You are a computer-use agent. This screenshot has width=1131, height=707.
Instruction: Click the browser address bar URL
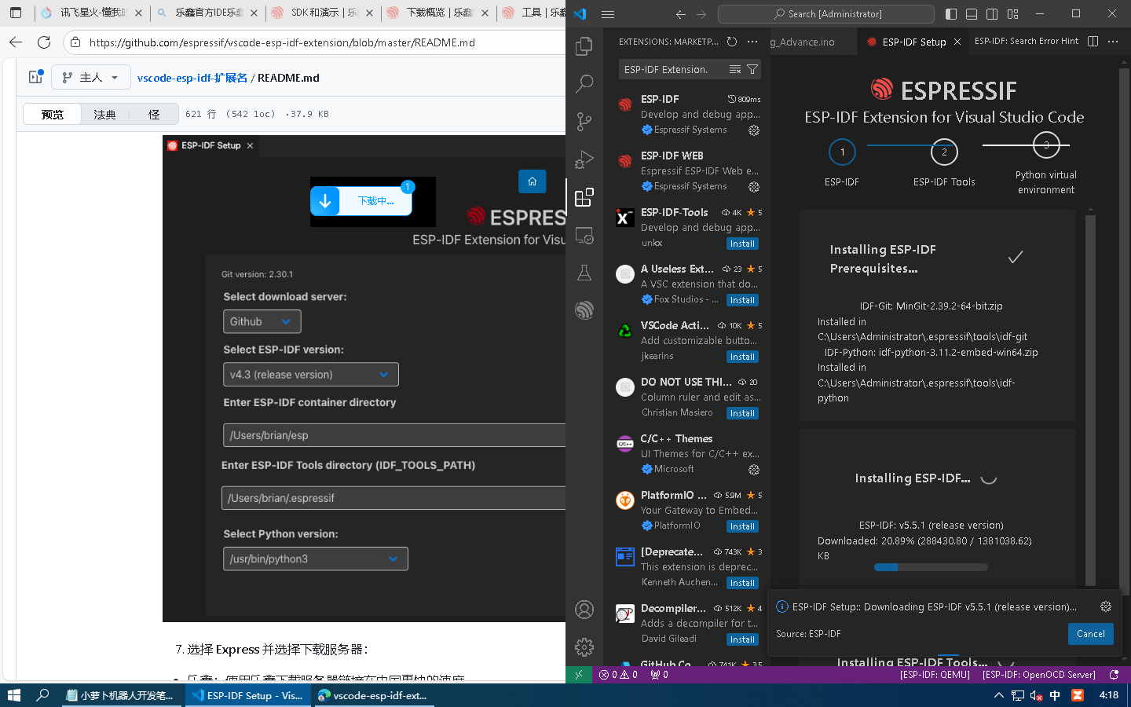tap(282, 42)
